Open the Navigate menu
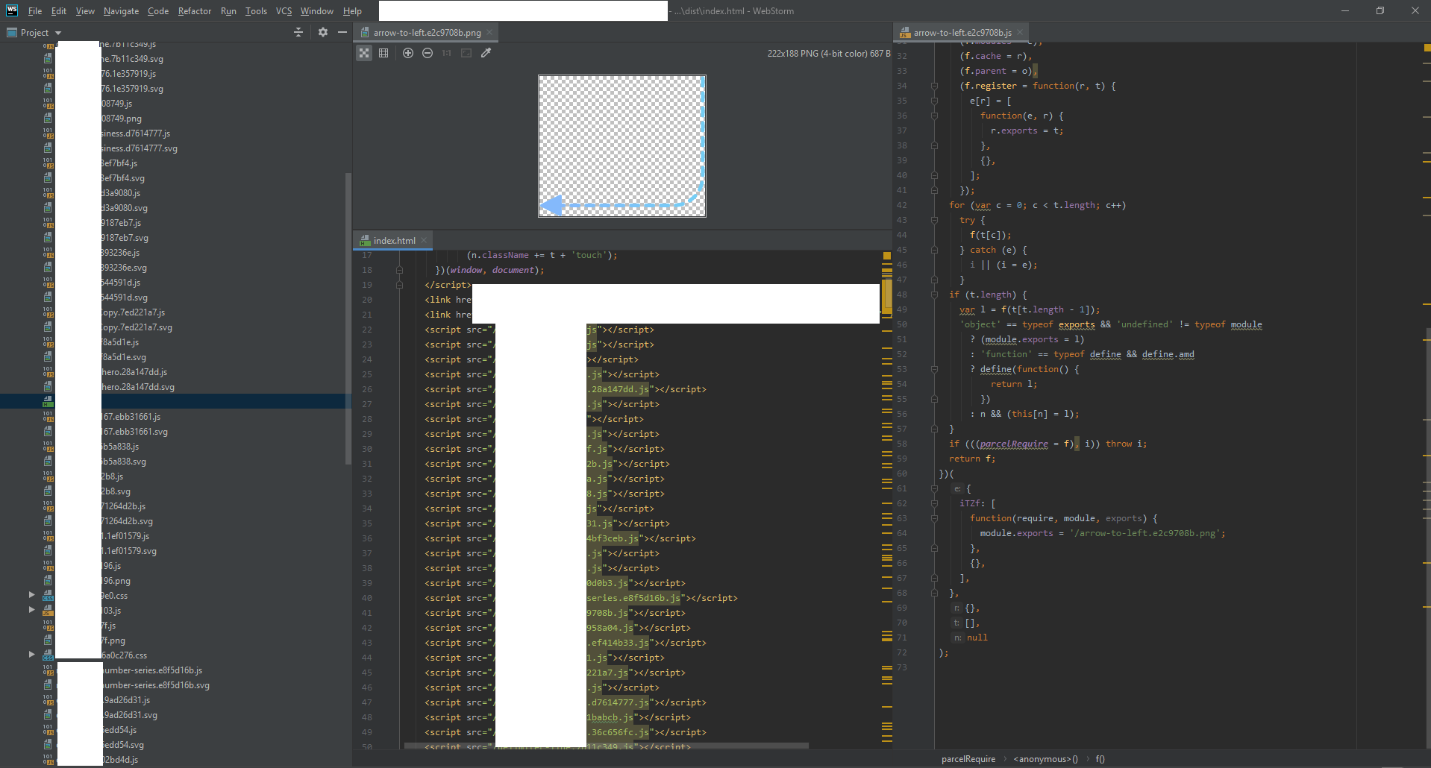The width and height of the screenshot is (1431, 768). click(x=121, y=11)
